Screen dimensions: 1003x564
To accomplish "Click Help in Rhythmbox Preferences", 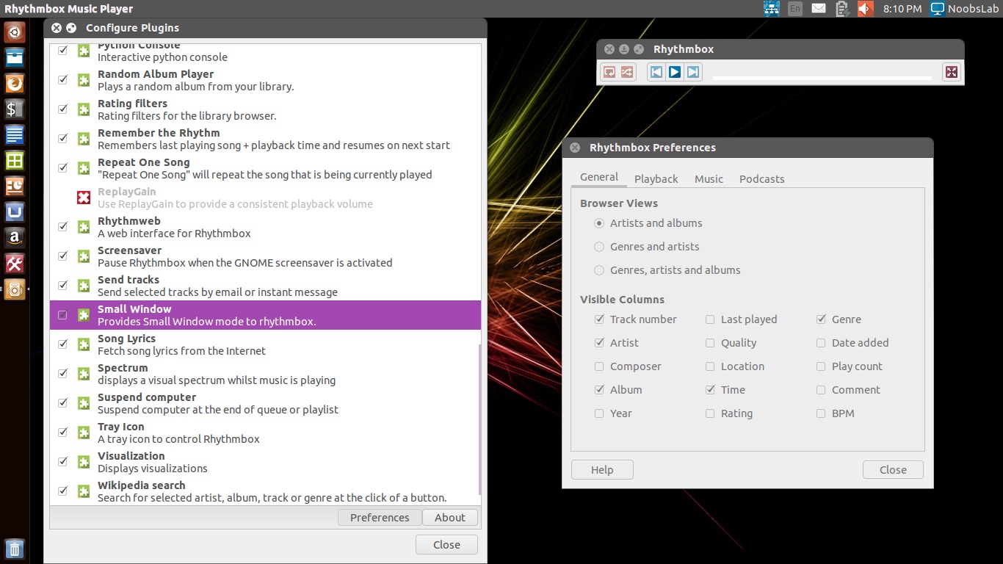I will click(602, 470).
